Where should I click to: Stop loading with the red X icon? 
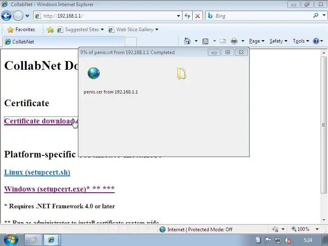pos(198,16)
